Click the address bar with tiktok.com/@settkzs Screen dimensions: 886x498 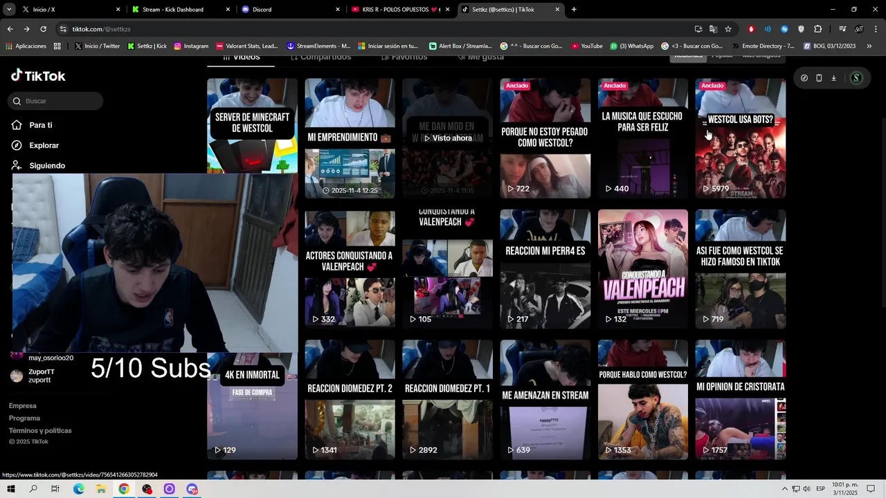[374, 29]
